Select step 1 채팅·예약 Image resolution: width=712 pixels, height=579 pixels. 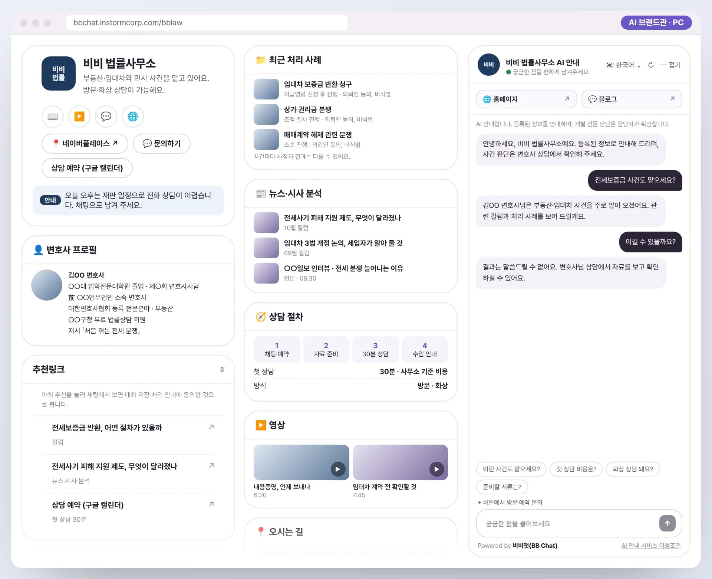pos(277,350)
